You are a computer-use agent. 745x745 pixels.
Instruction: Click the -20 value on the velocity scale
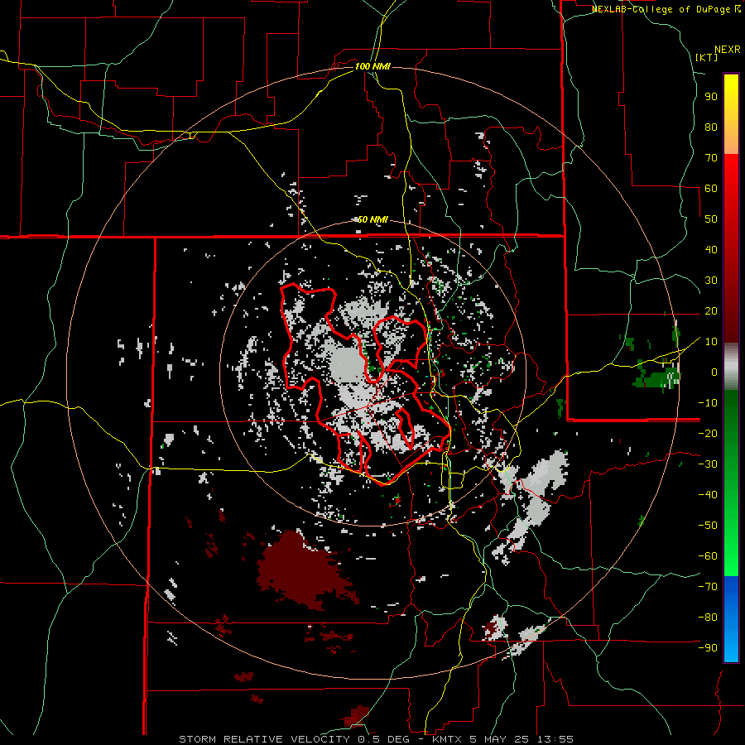[708, 433]
